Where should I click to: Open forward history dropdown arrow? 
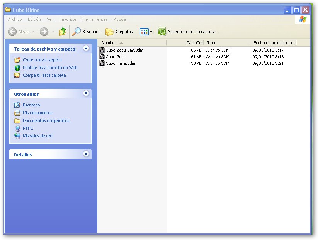click(53, 32)
